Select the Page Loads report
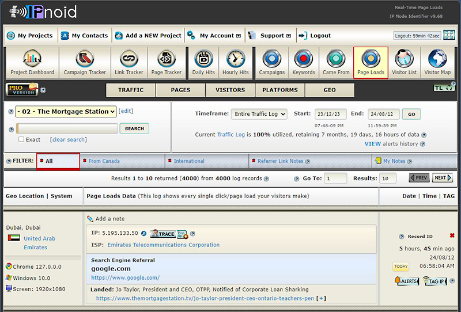Screen dimensions: 461x312 point(371,63)
